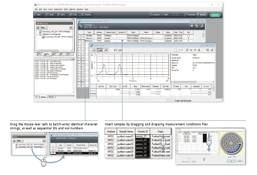
Task: Click third icon in sample table header bar
Action: tap(202, 26)
